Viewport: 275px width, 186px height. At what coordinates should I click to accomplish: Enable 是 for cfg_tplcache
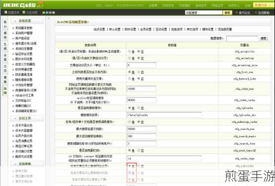(x=130, y=108)
